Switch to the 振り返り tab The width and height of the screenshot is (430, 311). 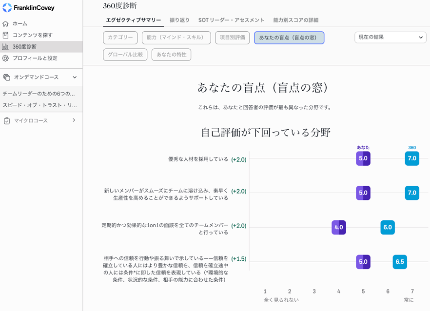tap(179, 20)
